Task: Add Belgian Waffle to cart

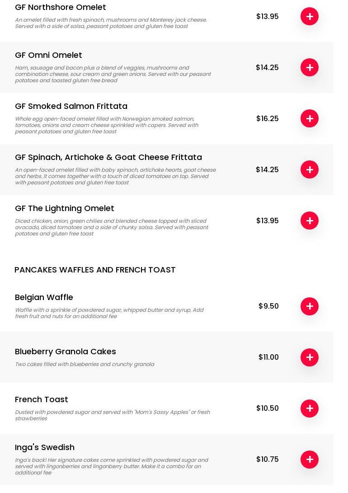Action: (x=309, y=306)
